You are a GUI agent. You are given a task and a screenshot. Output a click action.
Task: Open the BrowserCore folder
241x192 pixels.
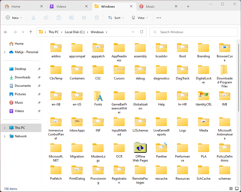225,52
